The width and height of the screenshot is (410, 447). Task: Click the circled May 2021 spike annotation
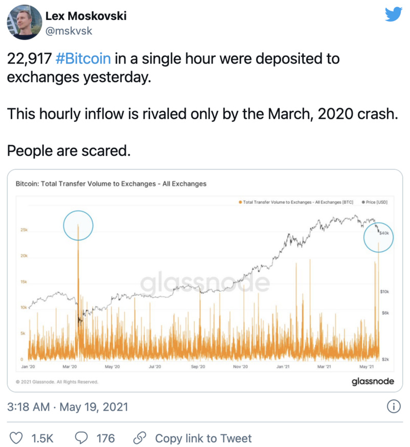tap(379, 237)
